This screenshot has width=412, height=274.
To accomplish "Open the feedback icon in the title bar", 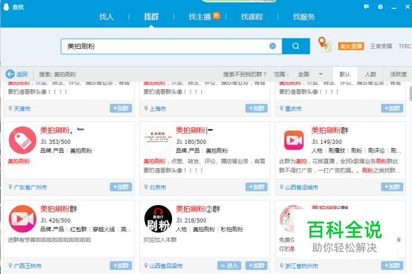I will click(366, 7).
